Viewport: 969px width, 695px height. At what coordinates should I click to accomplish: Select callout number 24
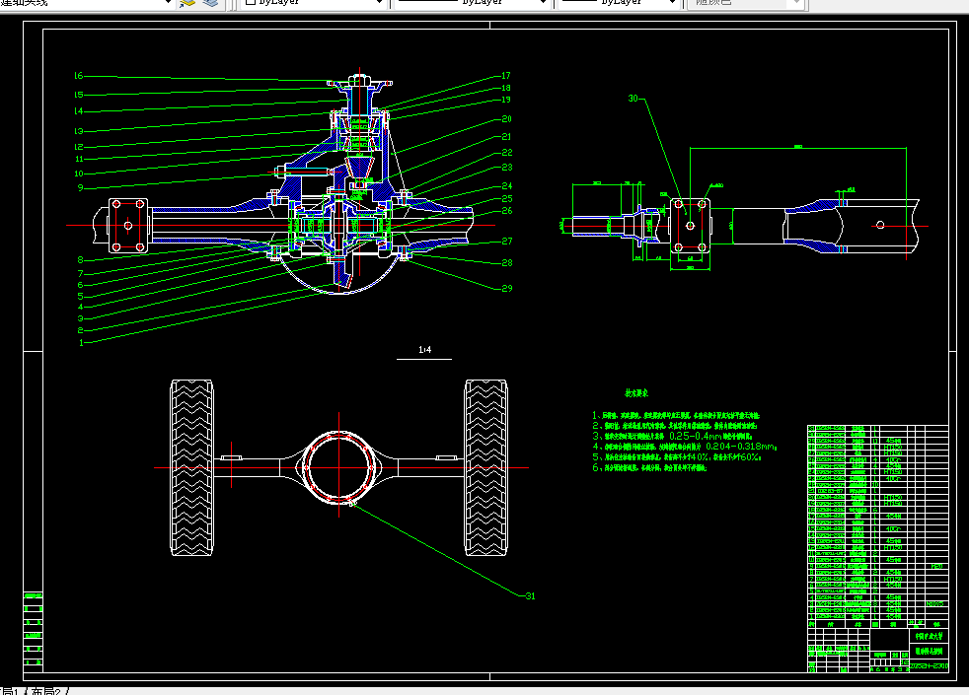[x=507, y=185]
